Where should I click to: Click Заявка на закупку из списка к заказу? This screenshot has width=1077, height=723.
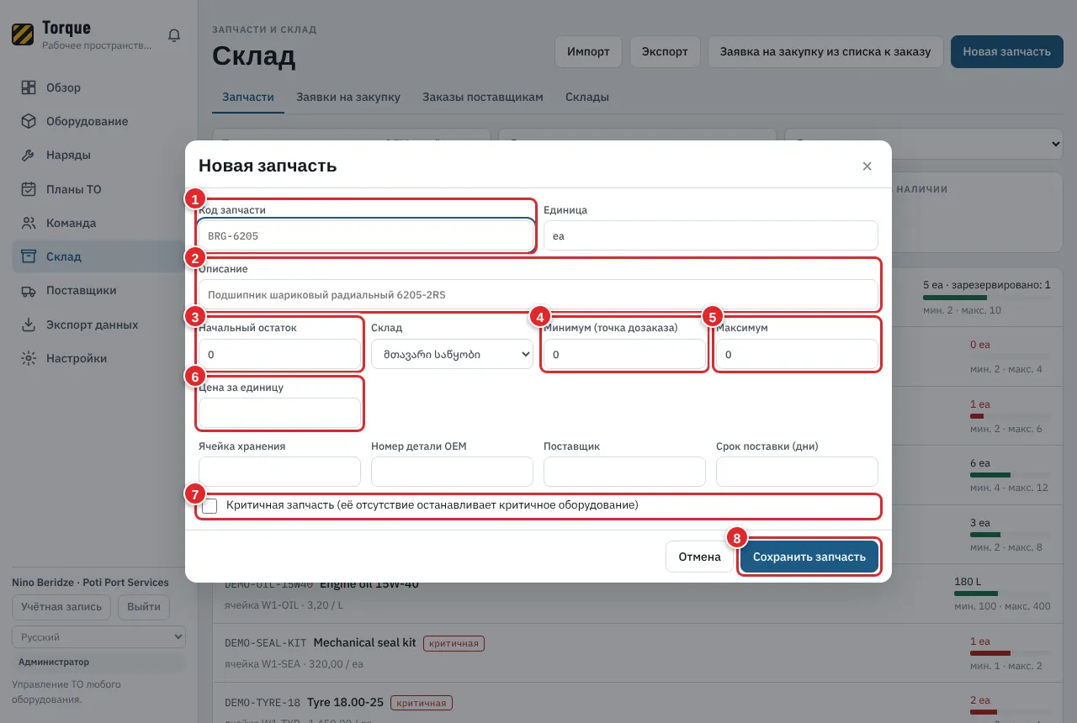pyautogui.click(x=825, y=51)
